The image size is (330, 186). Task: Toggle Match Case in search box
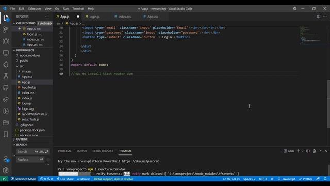pyautogui.click(x=36, y=151)
